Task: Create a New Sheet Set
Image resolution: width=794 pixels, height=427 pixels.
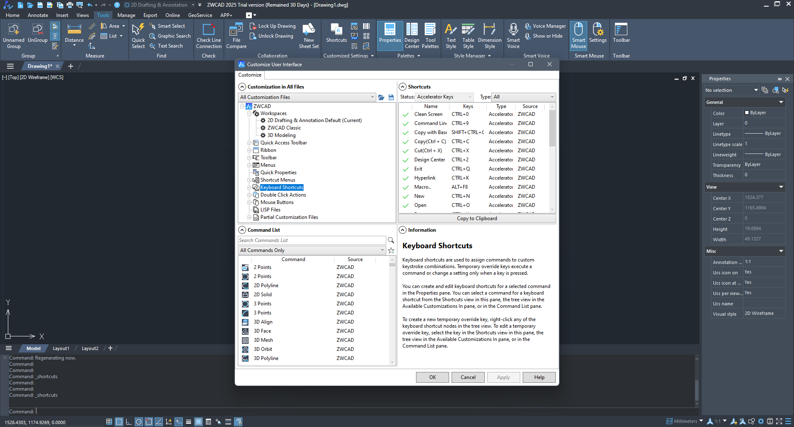Action: (x=309, y=36)
